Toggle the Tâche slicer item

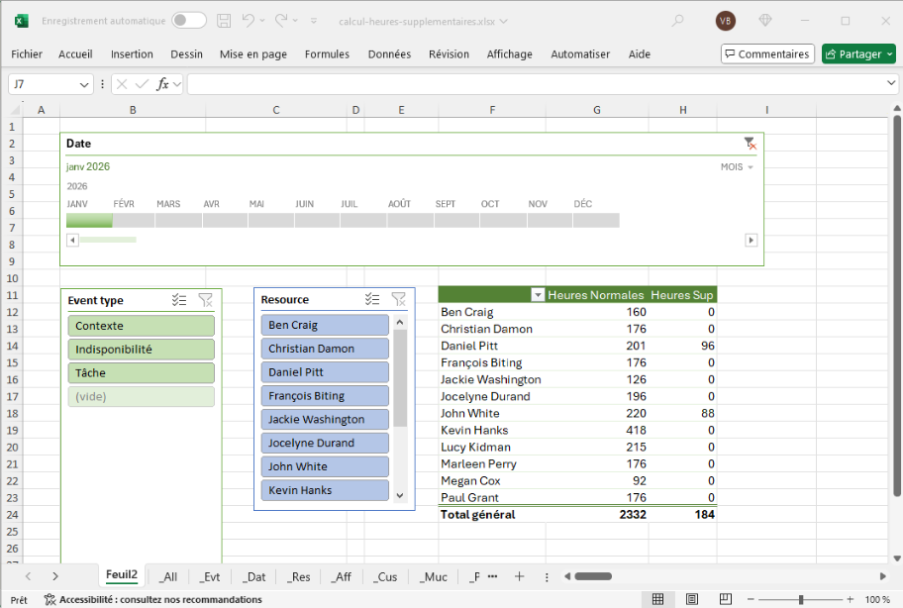(x=142, y=373)
